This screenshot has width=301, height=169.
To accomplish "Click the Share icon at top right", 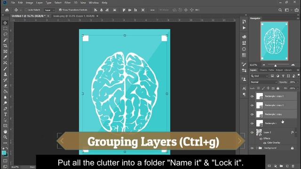I will 297,10.
